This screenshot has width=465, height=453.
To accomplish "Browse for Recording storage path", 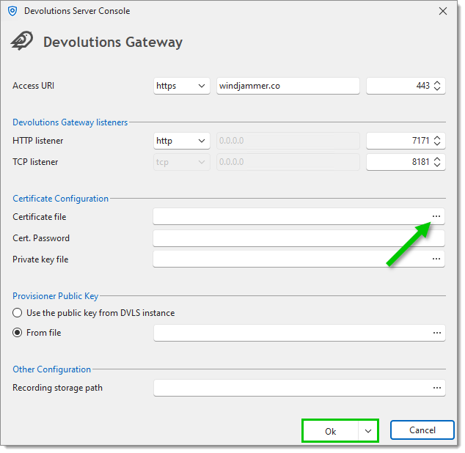I will point(437,388).
